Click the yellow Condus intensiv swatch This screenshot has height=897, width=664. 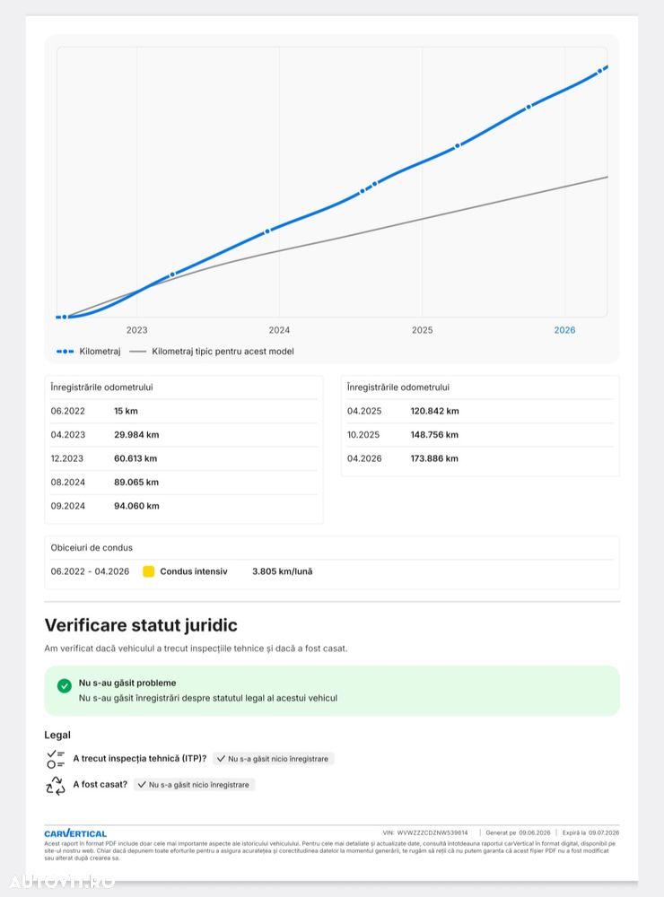[148, 571]
